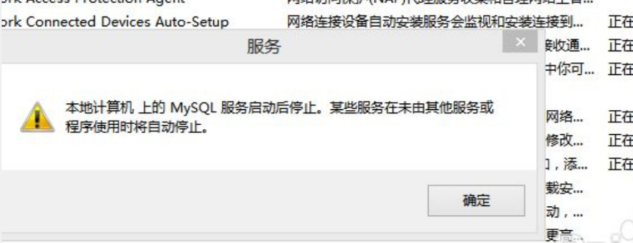This screenshot has height=243, width=633.
Task: Click the description cell ending in 添...
Action: click(566, 165)
